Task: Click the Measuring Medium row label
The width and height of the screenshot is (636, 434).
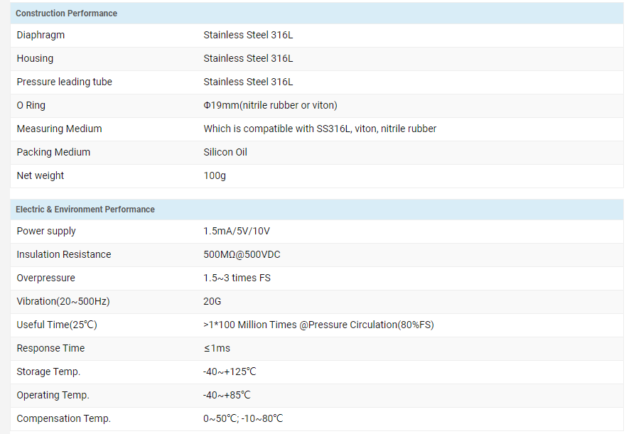Action: (59, 129)
